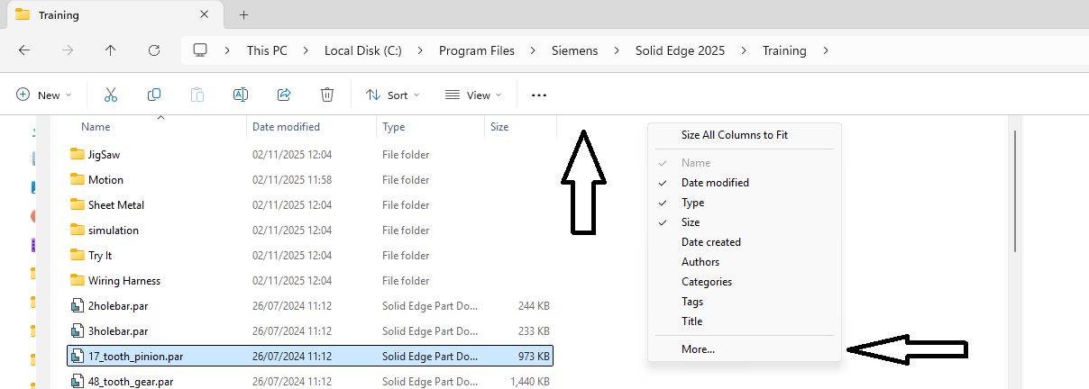Open the See more three-dots menu
The height and width of the screenshot is (389, 1089).
click(x=539, y=95)
